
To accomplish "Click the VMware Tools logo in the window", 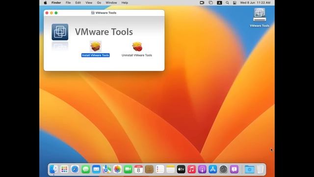I will (x=60, y=32).
